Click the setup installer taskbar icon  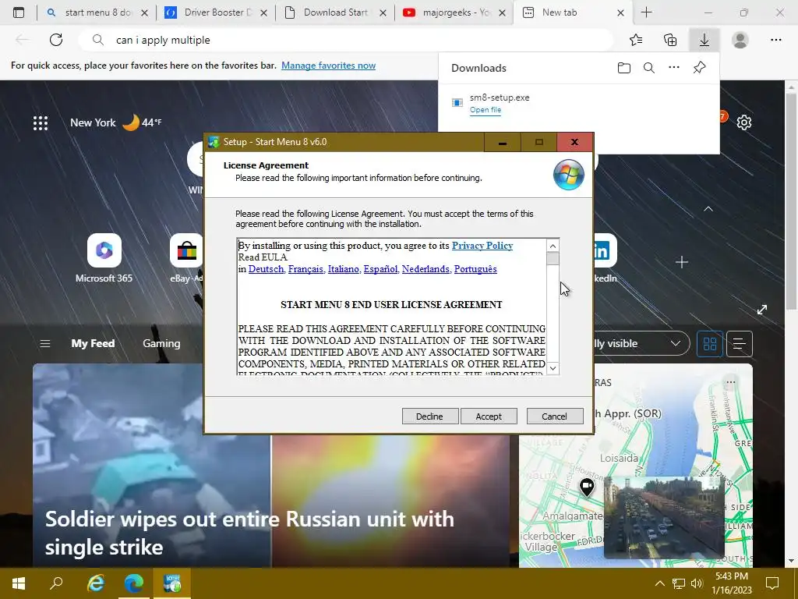(172, 583)
